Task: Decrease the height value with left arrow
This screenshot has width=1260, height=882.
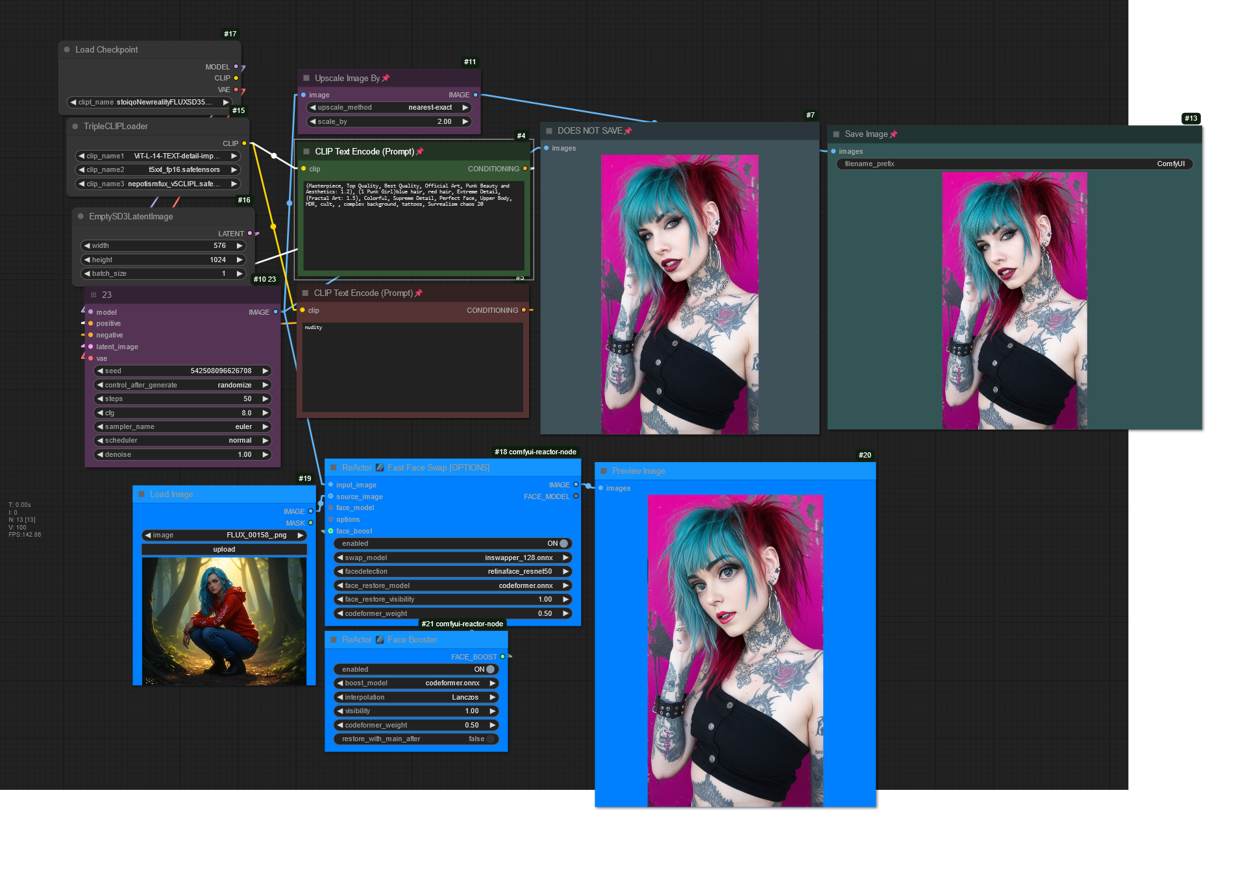Action: tap(87, 260)
